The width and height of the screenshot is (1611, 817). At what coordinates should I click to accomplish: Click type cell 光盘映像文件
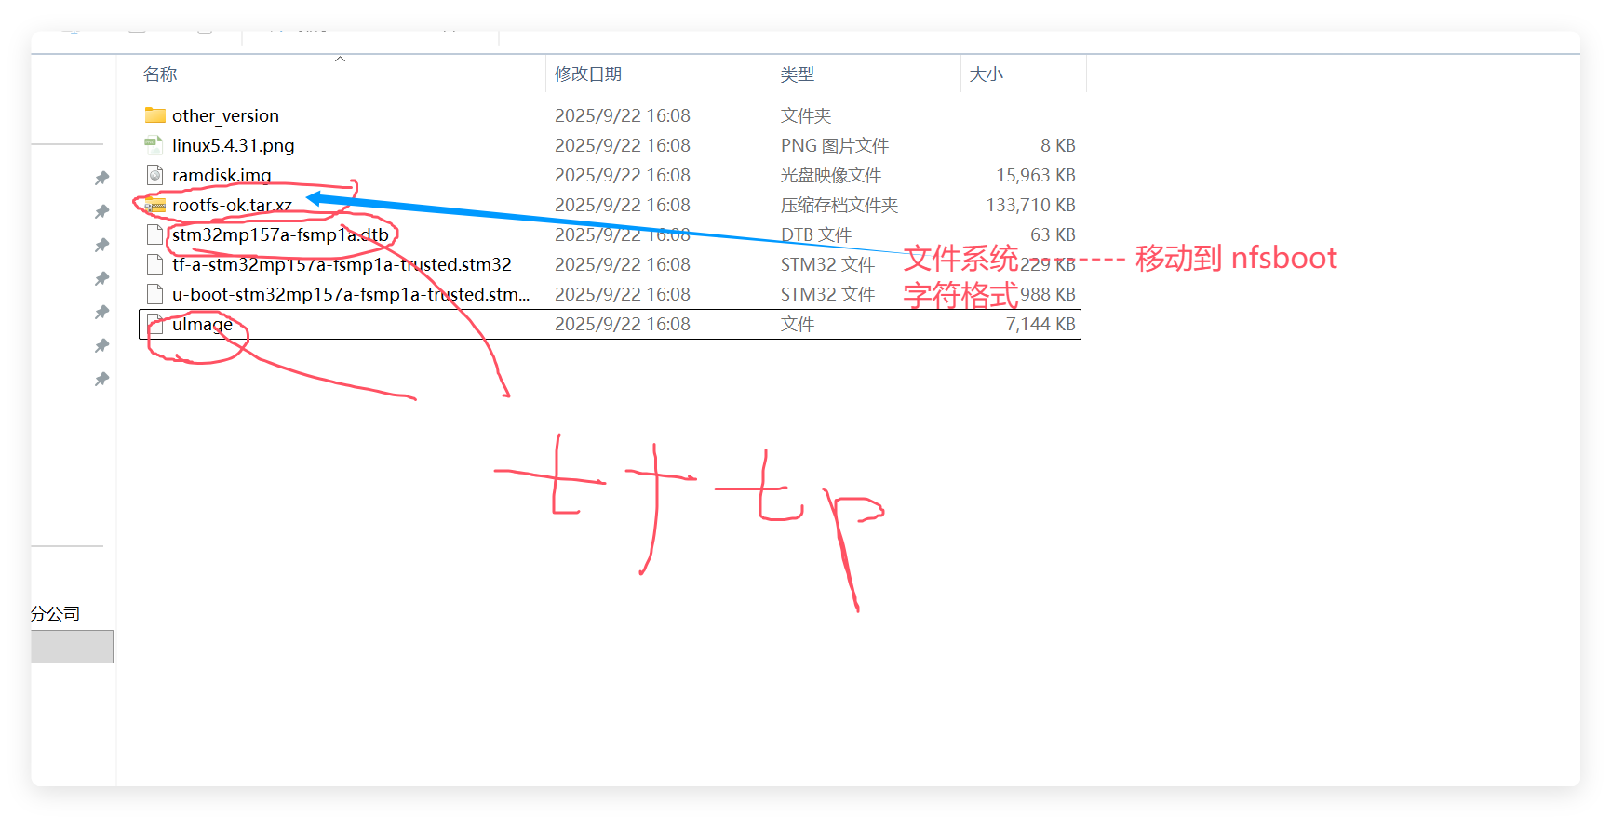(x=831, y=175)
